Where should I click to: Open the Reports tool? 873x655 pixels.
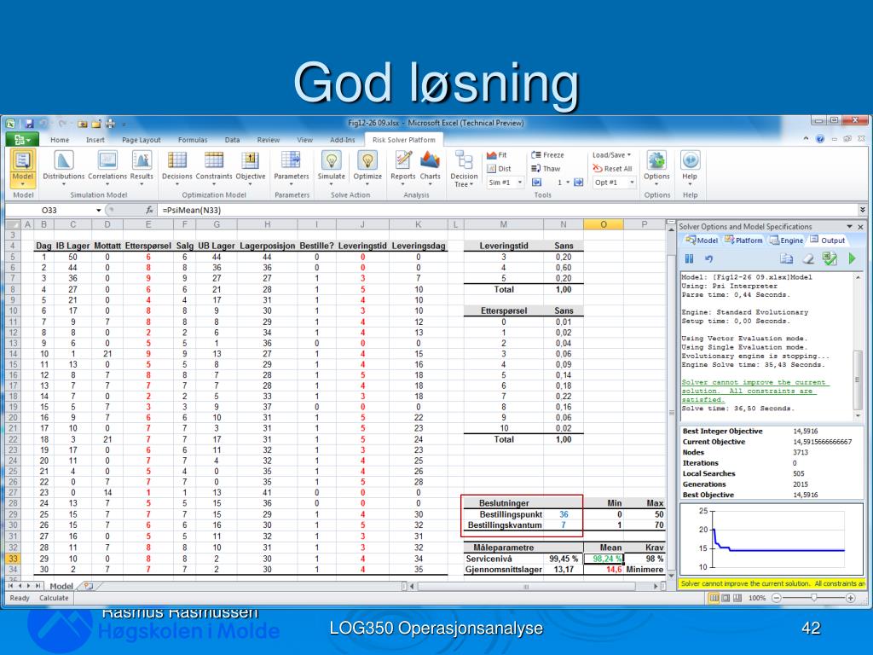coord(403,167)
